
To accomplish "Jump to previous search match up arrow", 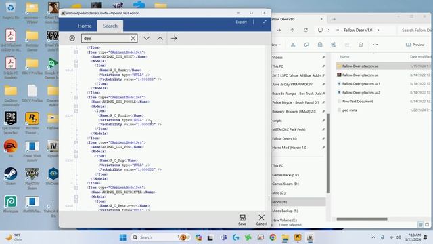I will pyautogui.click(x=160, y=38).
